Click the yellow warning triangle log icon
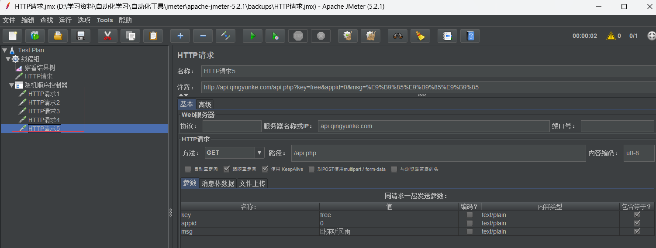Viewport: 656px width, 248px height. (x=611, y=36)
